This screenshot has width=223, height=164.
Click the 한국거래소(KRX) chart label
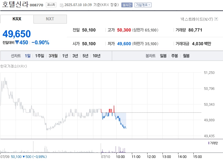[13, 66]
